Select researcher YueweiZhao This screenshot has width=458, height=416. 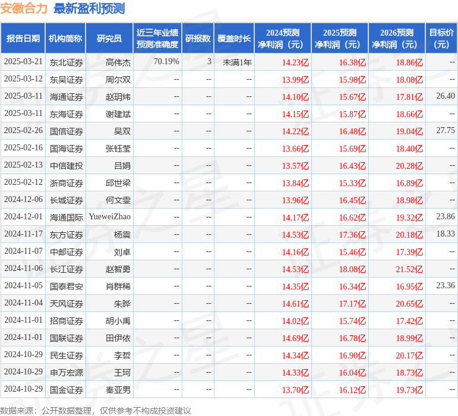(110, 217)
